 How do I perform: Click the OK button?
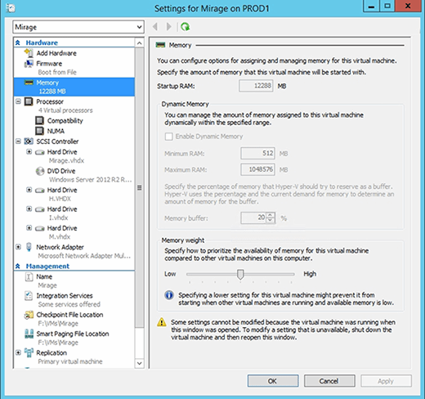point(273,381)
